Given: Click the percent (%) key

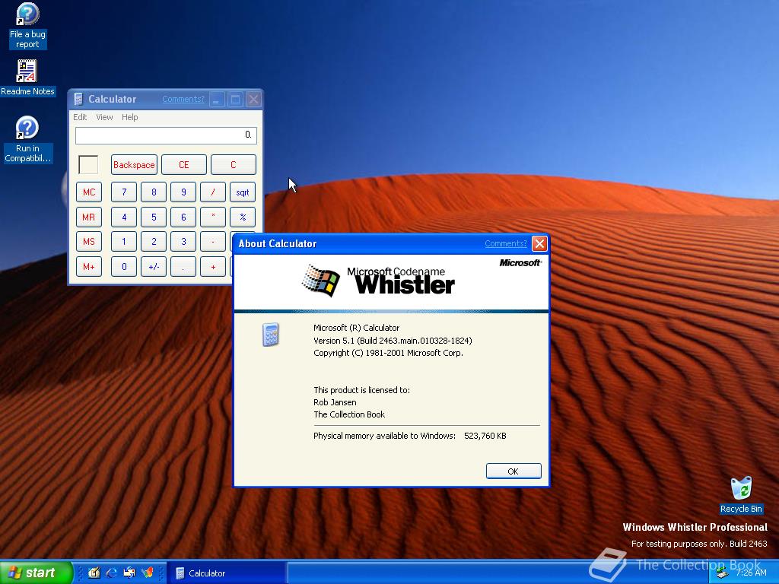Looking at the screenshot, I should pyautogui.click(x=243, y=217).
